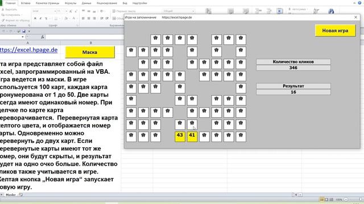This screenshot has height=204, width=364.
Task: Open the Формулы ribbon tab
Action: 71,3
